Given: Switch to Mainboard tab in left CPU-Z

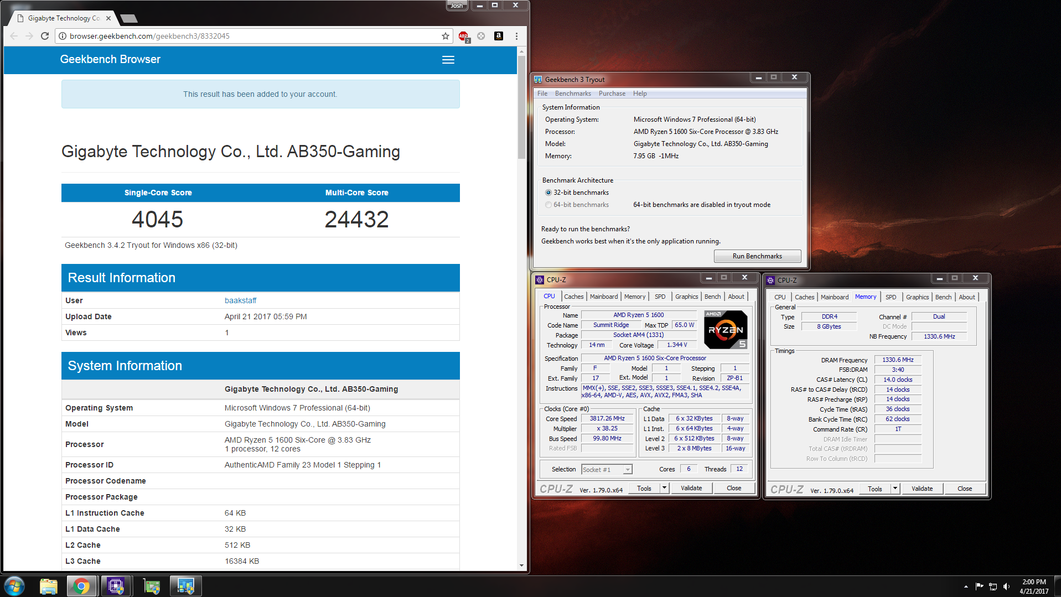Looking at the screenshot, I should coord(603,297).
